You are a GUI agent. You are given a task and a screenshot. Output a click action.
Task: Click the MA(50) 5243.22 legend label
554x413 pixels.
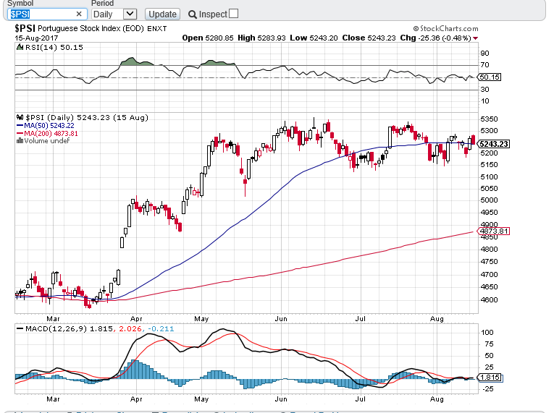click(49, 126)
